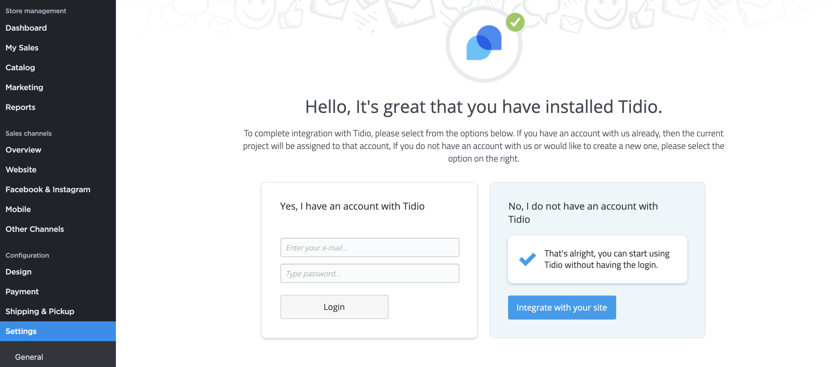Open Shipping & Pickup configuration

tap(39, 311)
